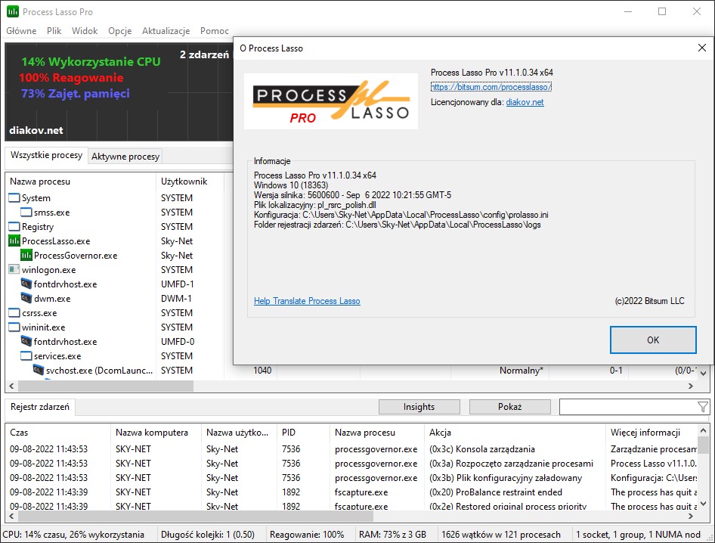Switch to the Aktywne procesy tab
This screenshot has width=715, height=543.
[x=125, y=157]
